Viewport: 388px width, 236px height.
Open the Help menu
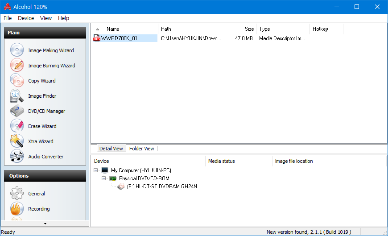click(x=64, y=18)
